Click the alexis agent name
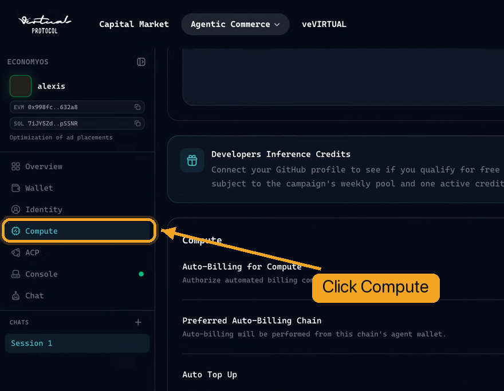This screenshot has height=391, width=504. (x=51, y=86)
